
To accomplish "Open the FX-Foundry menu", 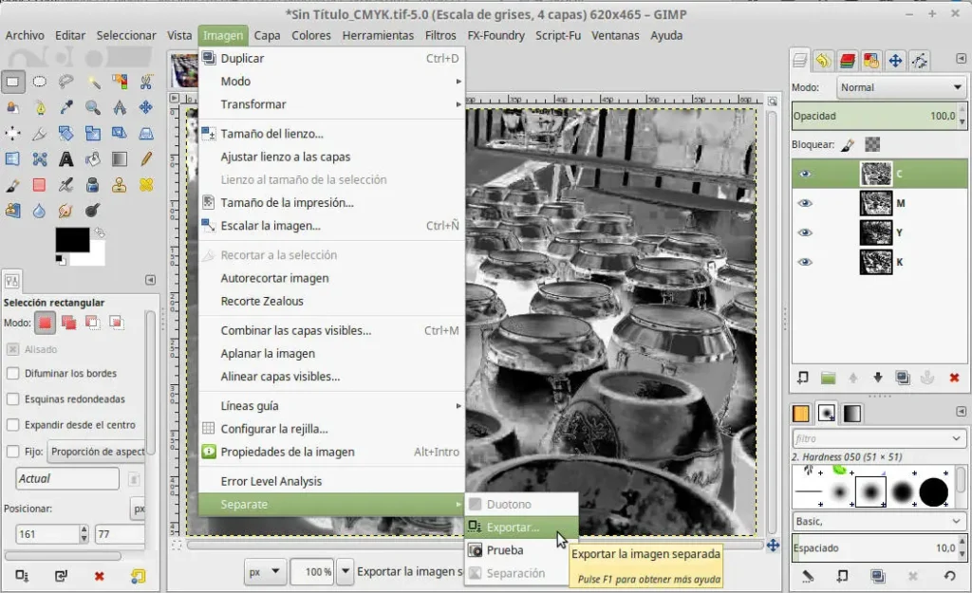I will click(495, 35).
